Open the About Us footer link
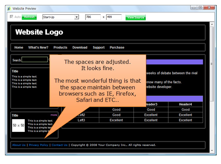The width and height of the screenshot is (221, 164). [19, 145]
